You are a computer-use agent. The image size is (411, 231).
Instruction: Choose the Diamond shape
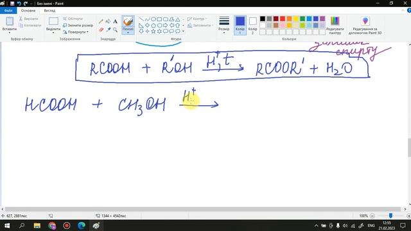(147, 26)
